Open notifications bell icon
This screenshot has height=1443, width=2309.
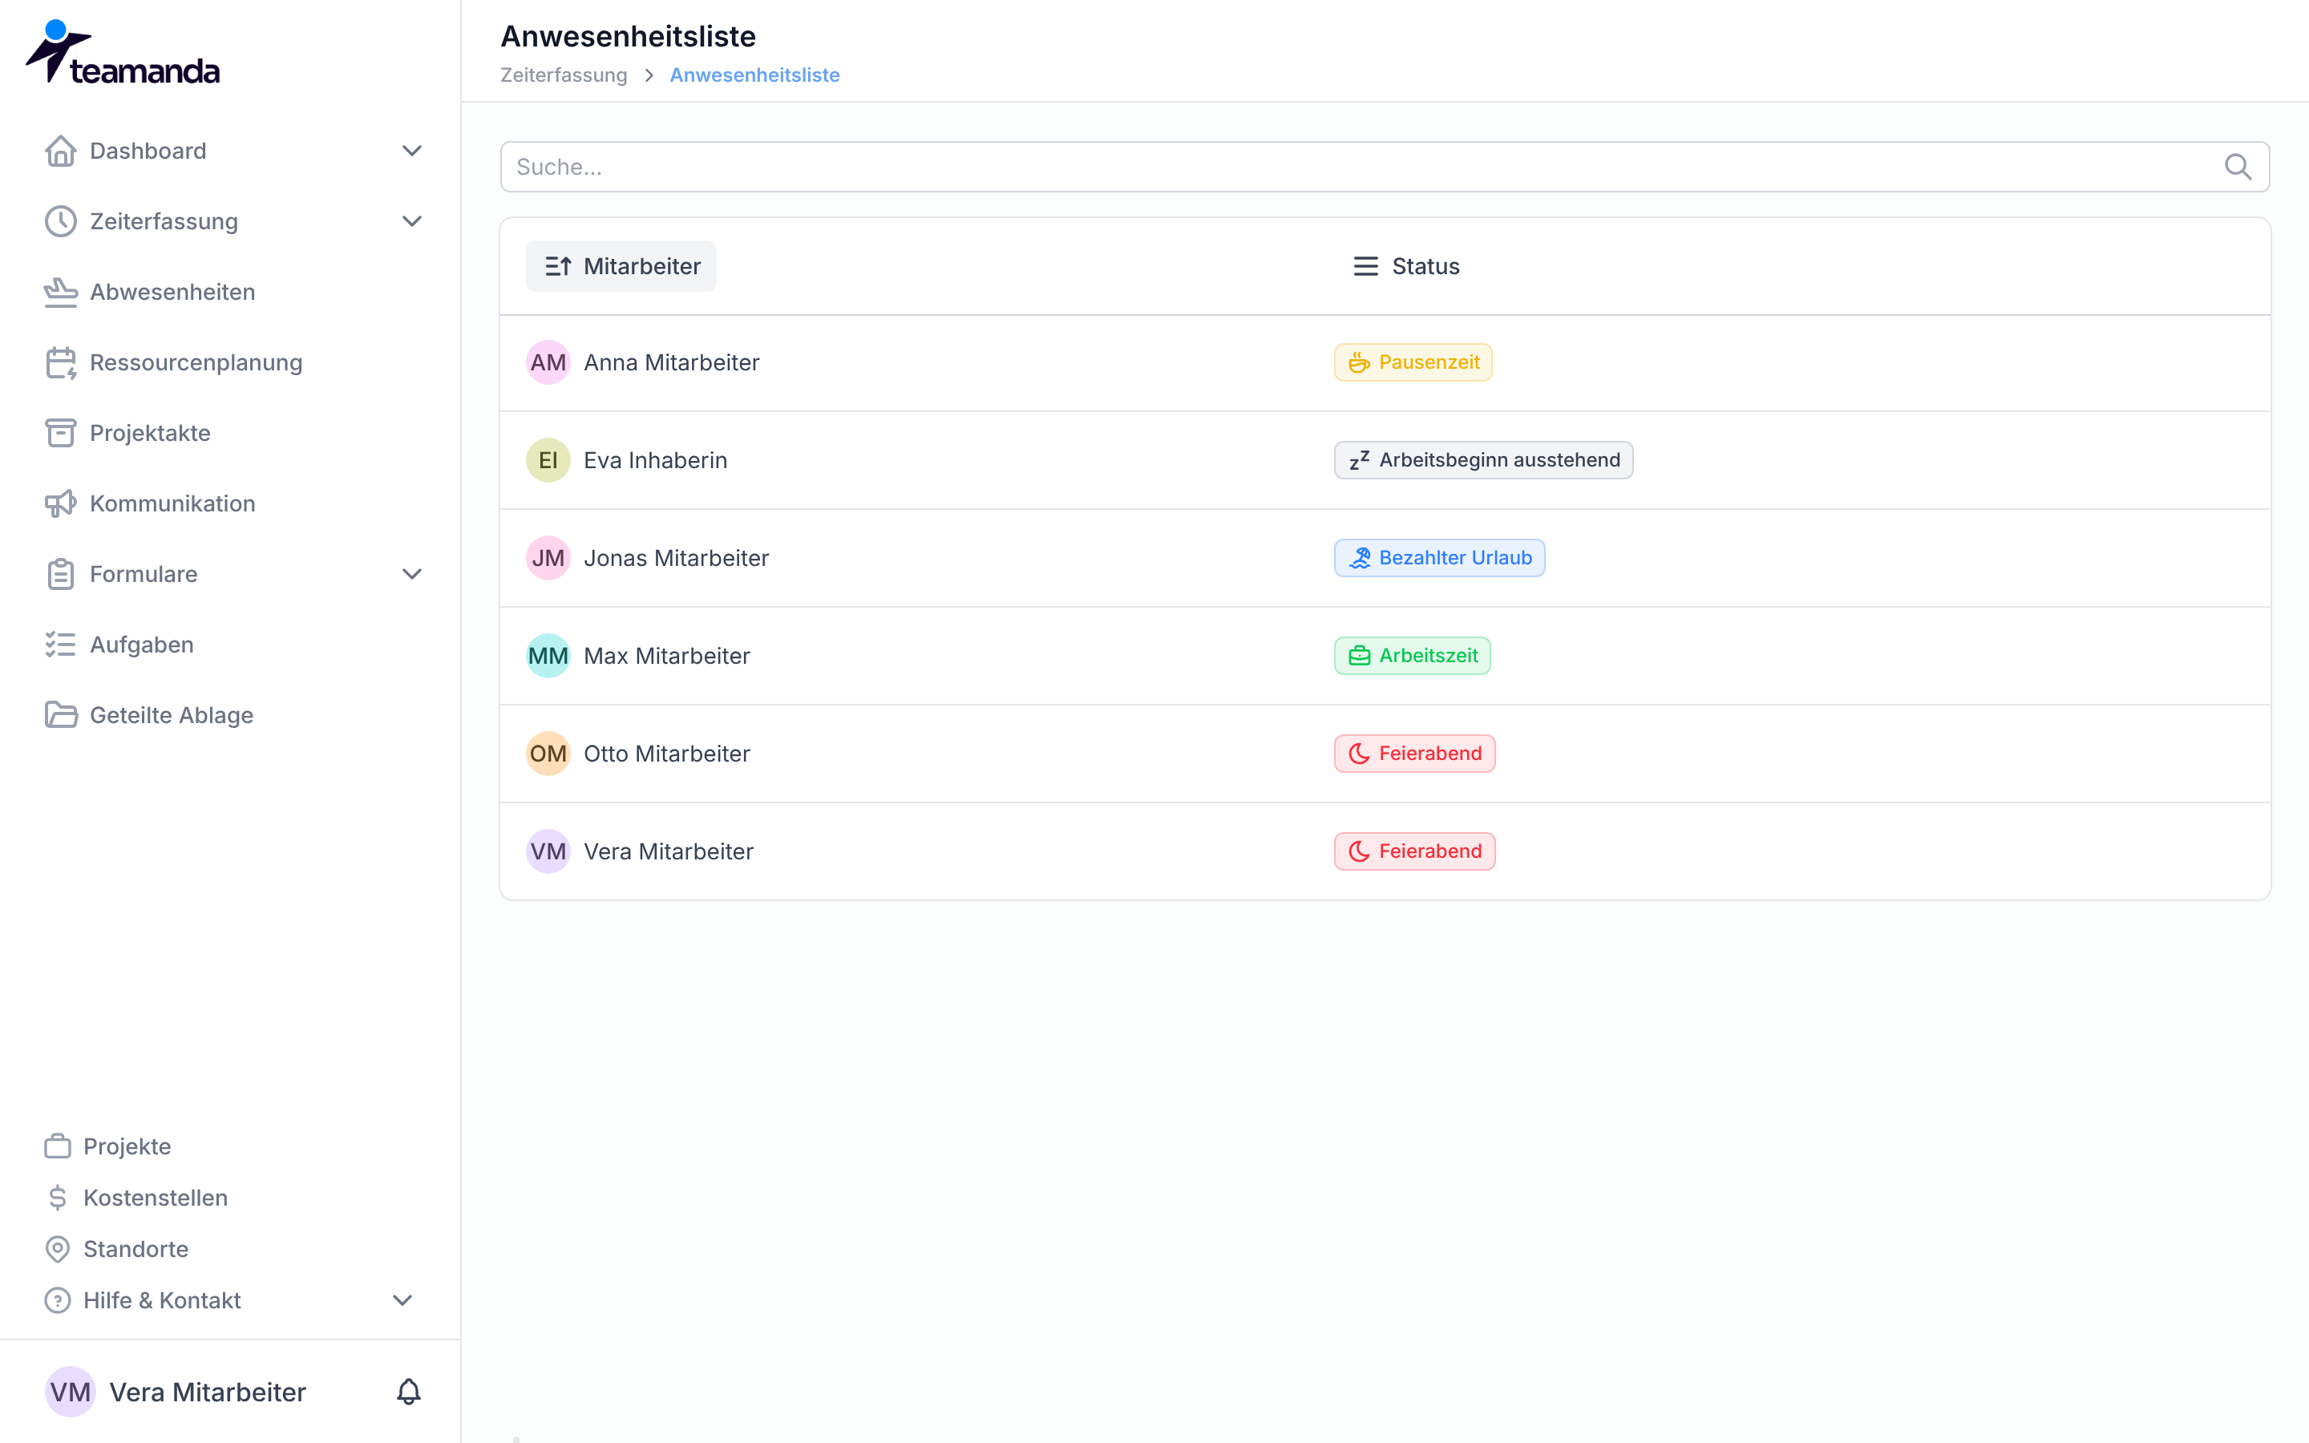[408, 1392]
